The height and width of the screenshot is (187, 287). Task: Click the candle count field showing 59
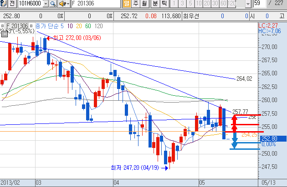[x=260, y=4]
